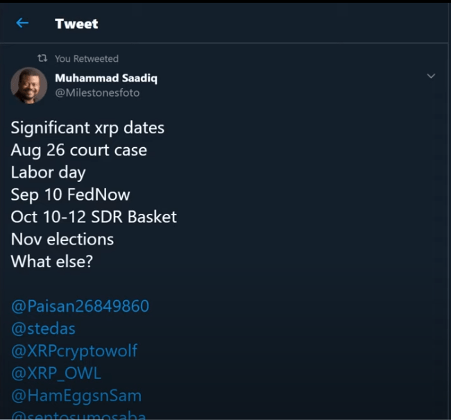Viewport: 451px width, 420px height.
Task: Click the "Nov elections" text line
Action: click(x=62, y=239)
